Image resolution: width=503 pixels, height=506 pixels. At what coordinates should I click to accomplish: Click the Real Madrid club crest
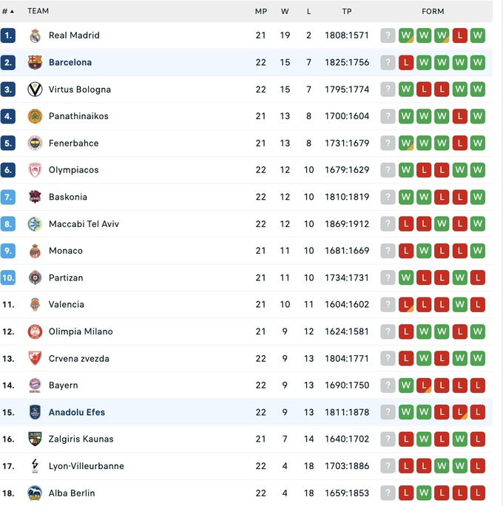[35, 36]
